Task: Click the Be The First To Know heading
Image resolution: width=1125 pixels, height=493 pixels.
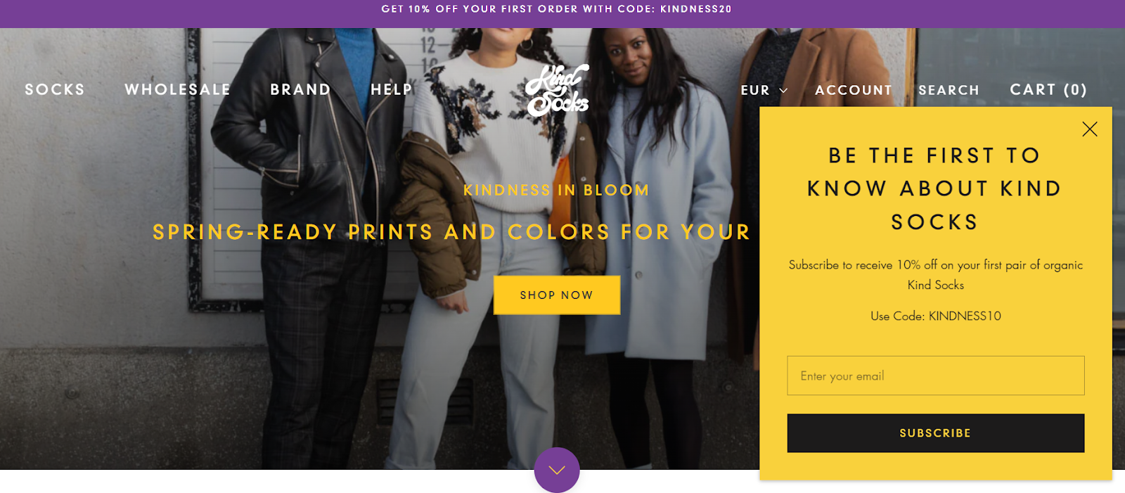Action: [935, 188]
